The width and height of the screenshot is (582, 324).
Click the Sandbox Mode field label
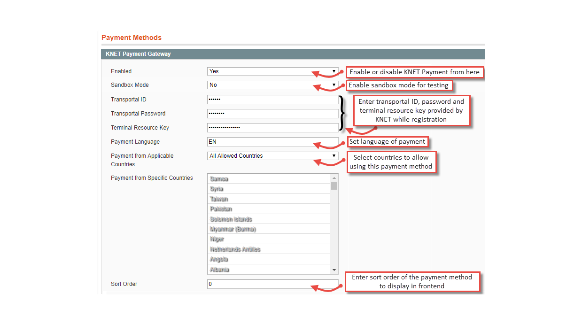130,85
